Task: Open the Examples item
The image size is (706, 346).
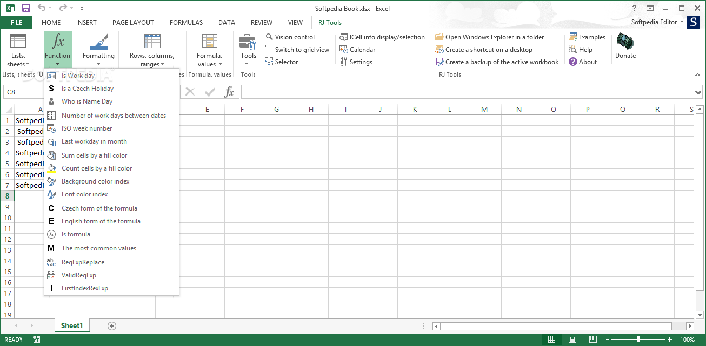Action: click(587, 37)
